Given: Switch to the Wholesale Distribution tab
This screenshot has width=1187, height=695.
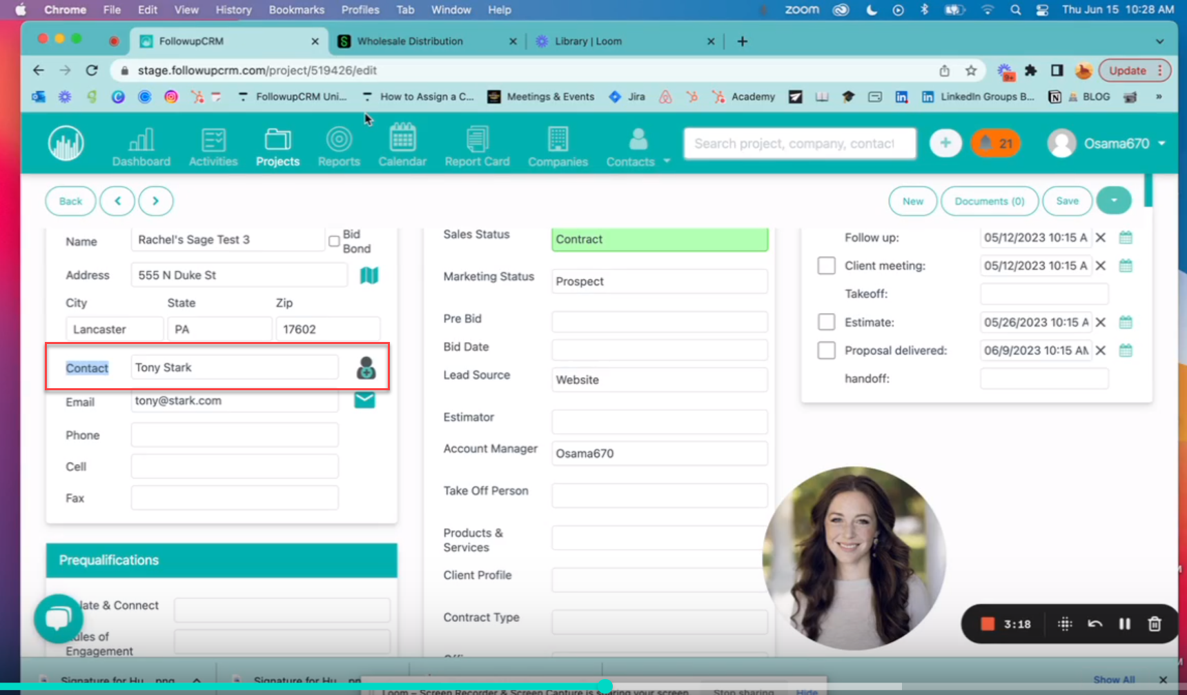Looking at the screenshot, I should (x=411, y=41).
